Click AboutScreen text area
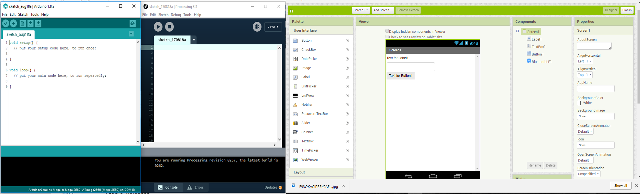 pos(594,46)
